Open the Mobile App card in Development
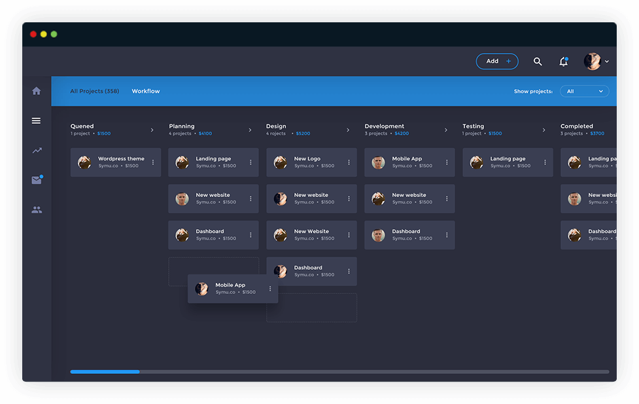Viewport: 639px width, 404px height. click(407, 162)
